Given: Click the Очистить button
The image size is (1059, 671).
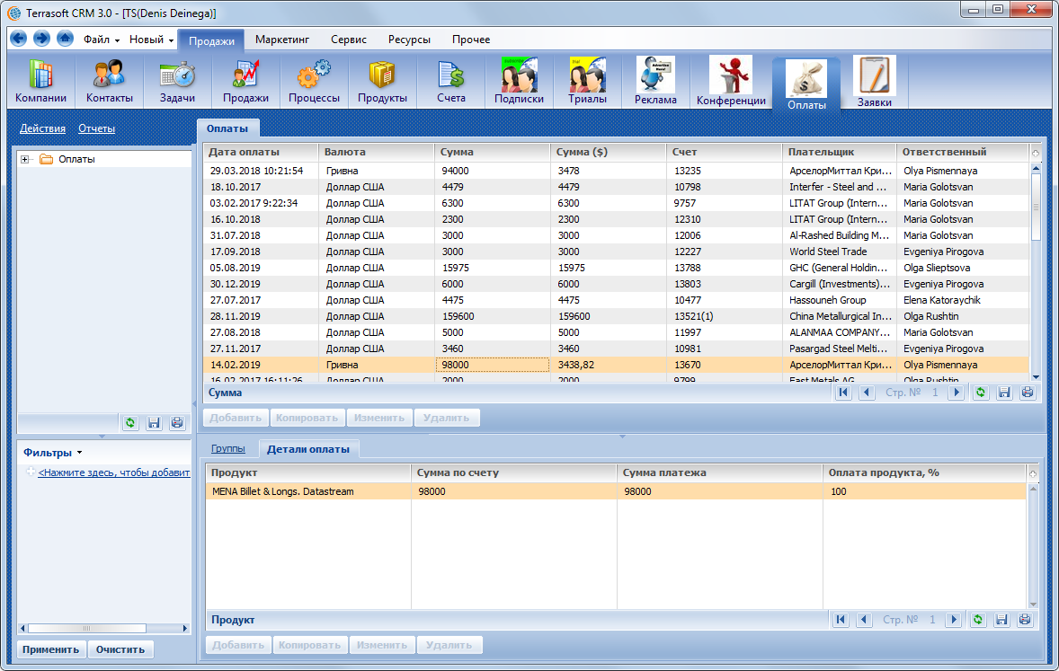Looking at the screenshot, I should pos(120,649).
